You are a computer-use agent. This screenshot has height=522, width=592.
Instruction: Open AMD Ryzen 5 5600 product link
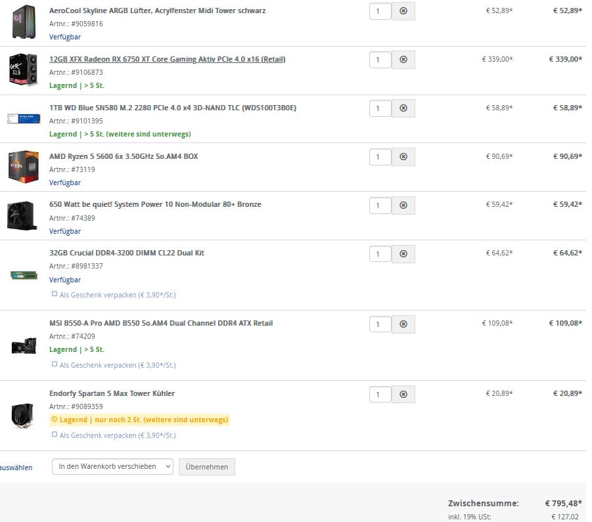(x=124, y=156)
